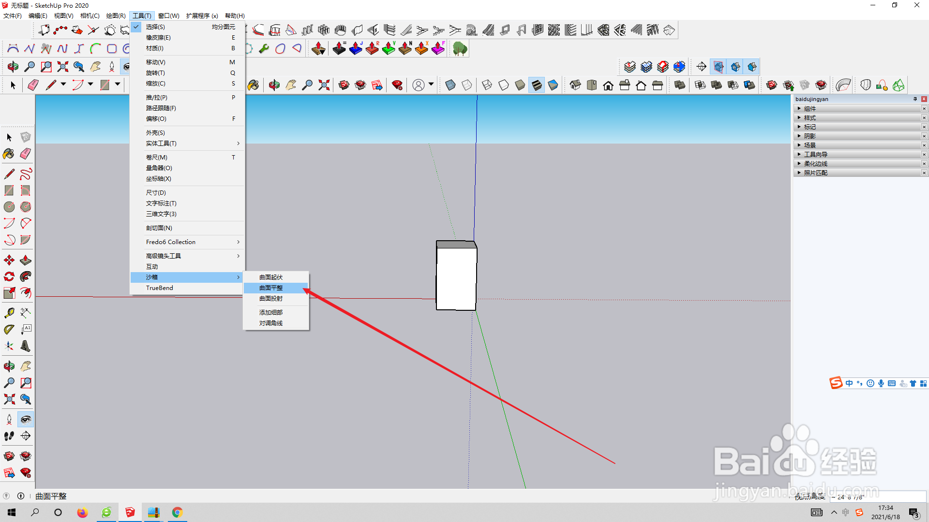
Task: Select the Follow Me tool in the left toolbar
Action: tap(26, 276)
